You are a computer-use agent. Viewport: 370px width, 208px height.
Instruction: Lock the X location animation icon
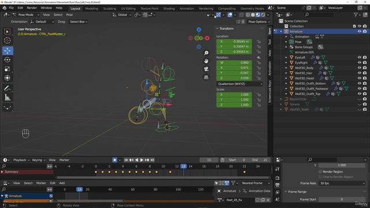[259, 42]
